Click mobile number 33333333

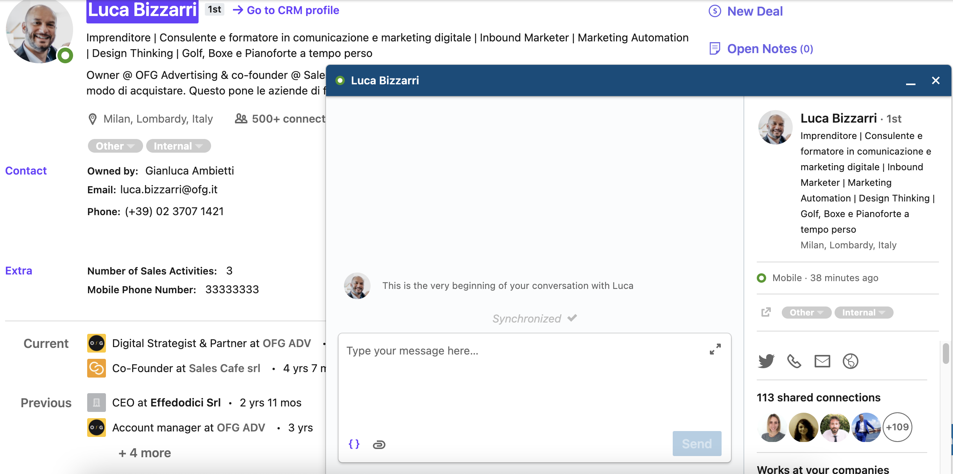click(x=232, y=289)
